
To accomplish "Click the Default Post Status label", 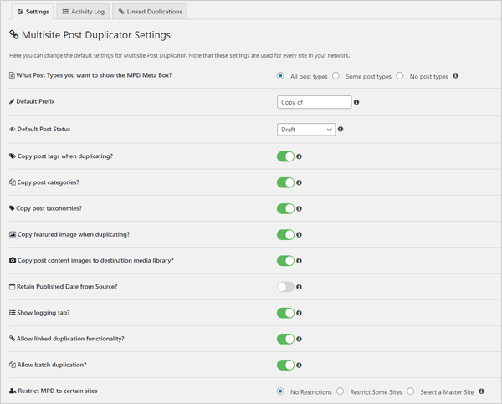I will tap(44, 130).
